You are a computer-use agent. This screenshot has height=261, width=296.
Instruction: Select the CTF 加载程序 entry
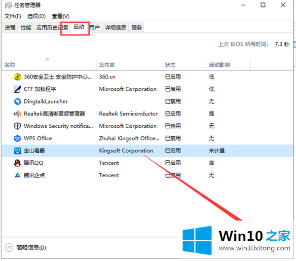pyautogui.click(x=40, y=89)
